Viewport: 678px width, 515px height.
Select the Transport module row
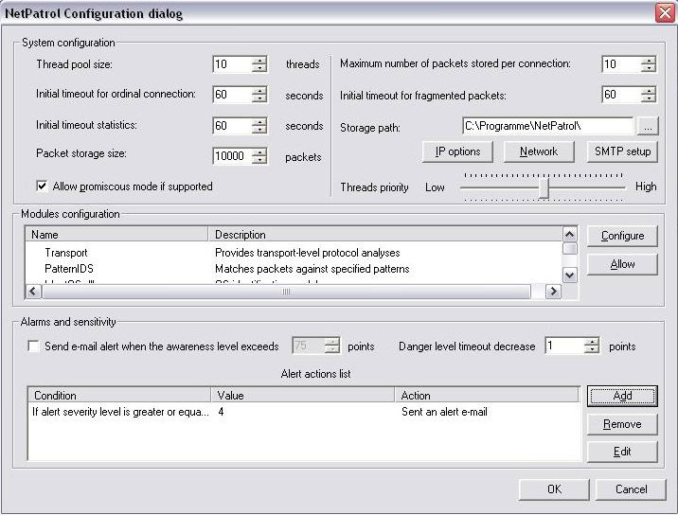(294, 253)
